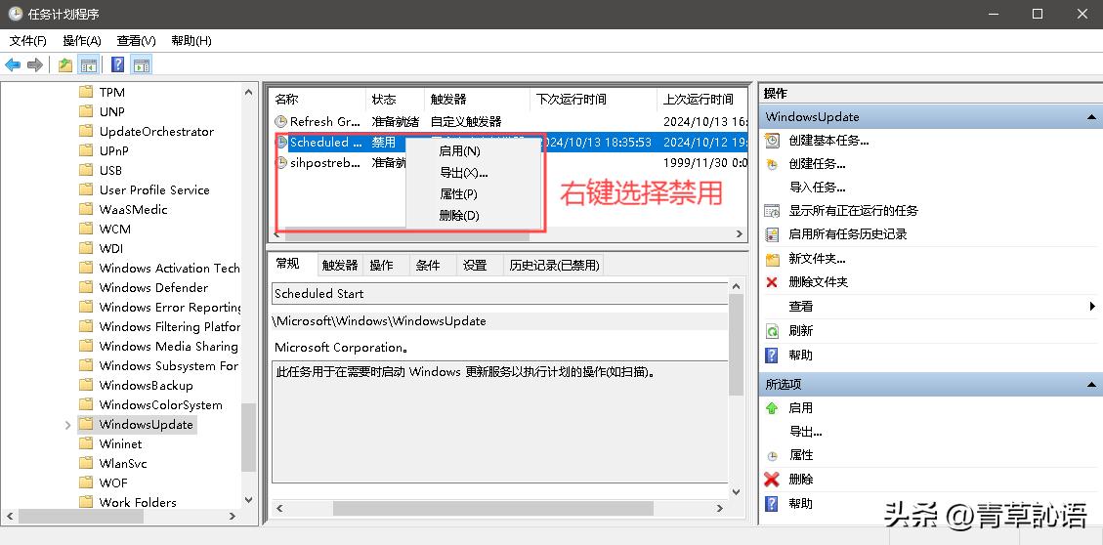Select the WaaSMedic folder in tree
The height and width of the screenshot is (545, 1103).
pyautogui.click(x=133, y=210)
